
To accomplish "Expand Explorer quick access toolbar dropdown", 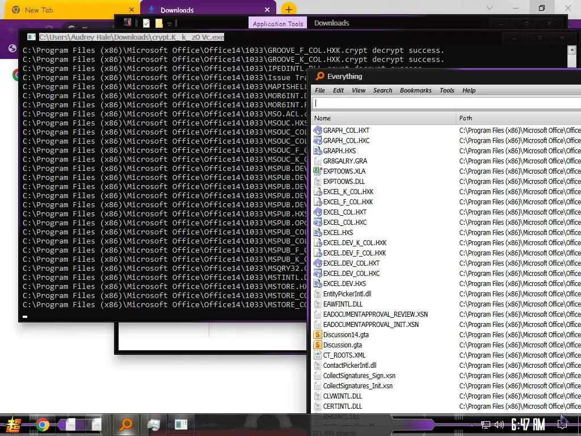I will tap(169, 24).
